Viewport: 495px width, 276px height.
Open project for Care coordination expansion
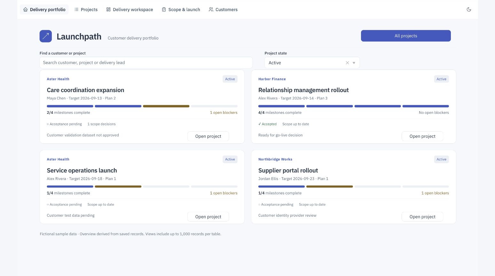(208, 136)
